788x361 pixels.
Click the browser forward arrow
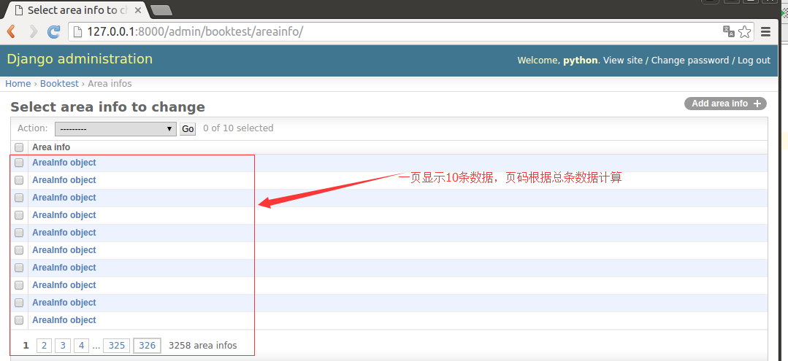point(33,31)
